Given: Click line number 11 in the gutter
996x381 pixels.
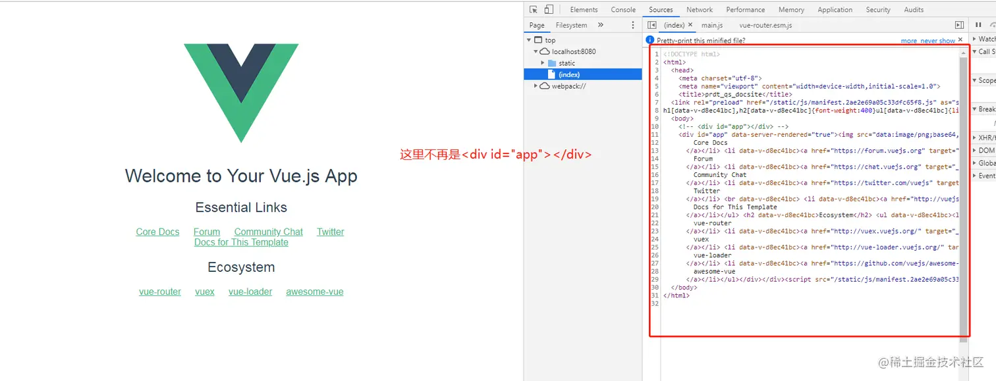Looking at the screenshot, I should click(x=655, y=134).
